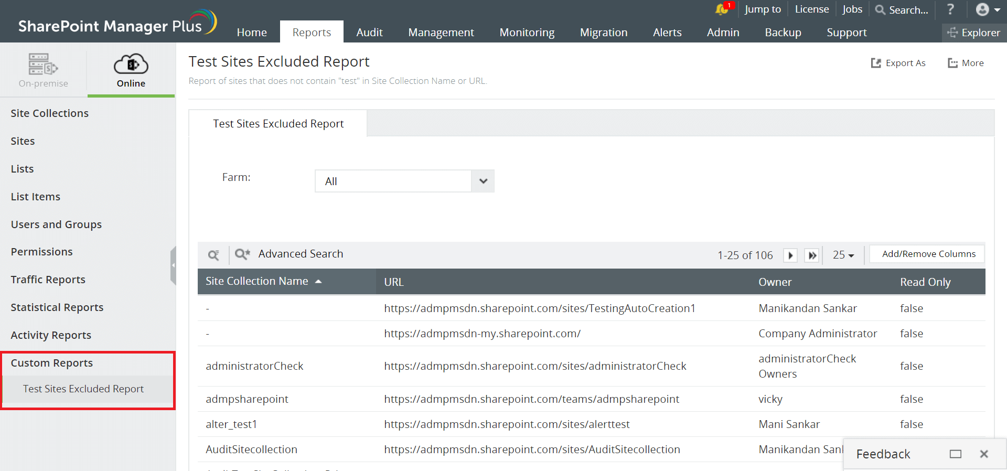Viewport: 1007px width, 471px height.
Task: Open the help question mark icon
Action: pyautogui.click(x=950, y=9)
